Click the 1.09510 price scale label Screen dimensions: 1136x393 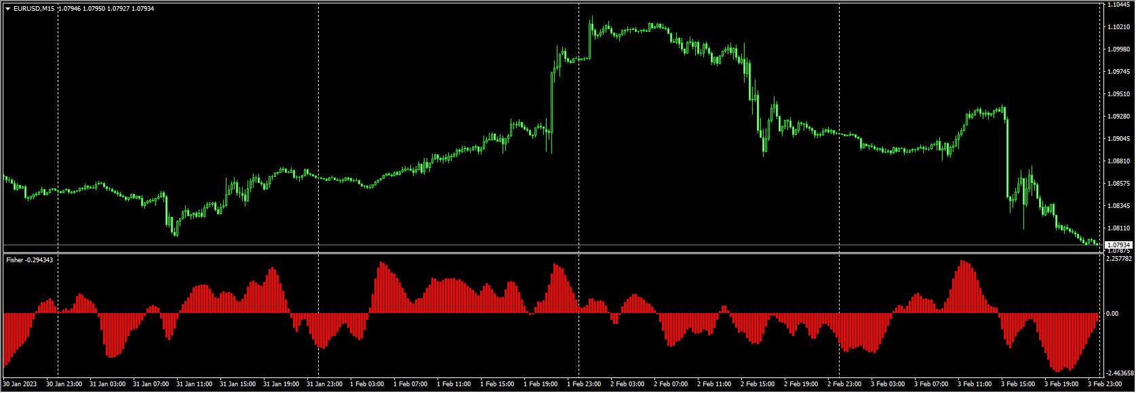pos(1118,94)
